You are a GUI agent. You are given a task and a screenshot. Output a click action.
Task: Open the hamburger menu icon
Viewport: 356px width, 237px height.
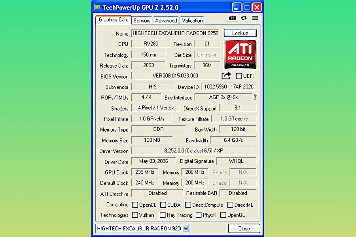(255, 18)
